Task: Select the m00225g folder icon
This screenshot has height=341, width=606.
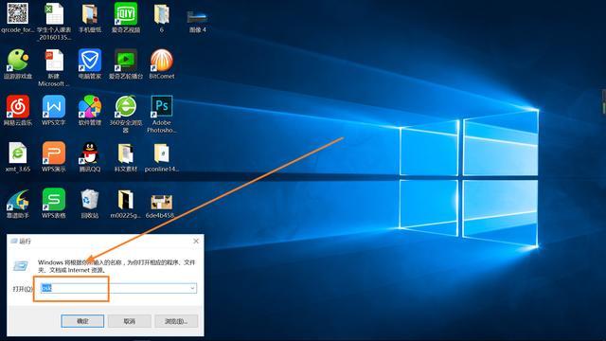Action: click(126, 200)
